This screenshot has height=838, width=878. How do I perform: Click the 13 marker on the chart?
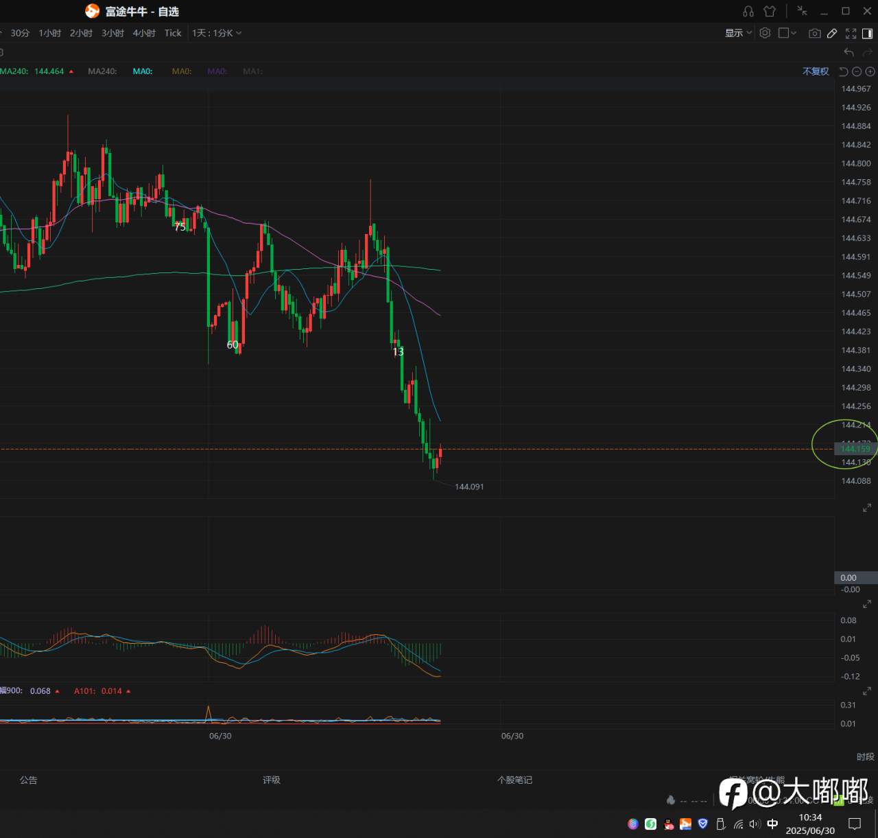398,351
